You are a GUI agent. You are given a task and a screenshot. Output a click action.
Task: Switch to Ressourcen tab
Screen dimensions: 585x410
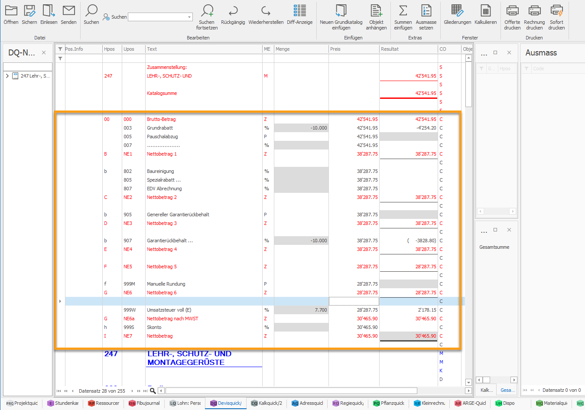104,403
